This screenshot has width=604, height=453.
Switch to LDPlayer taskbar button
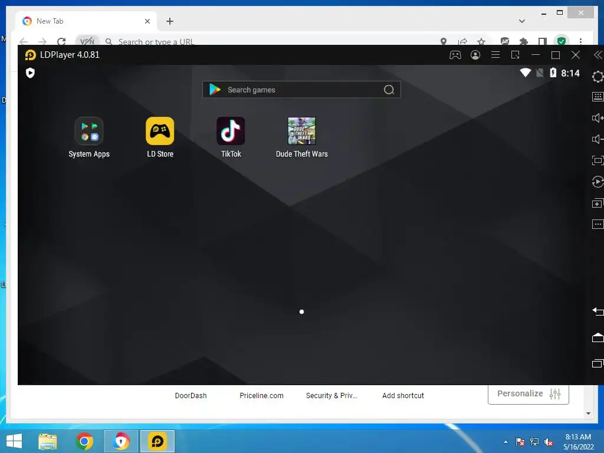pyautogui.click(x=157, y=441)
